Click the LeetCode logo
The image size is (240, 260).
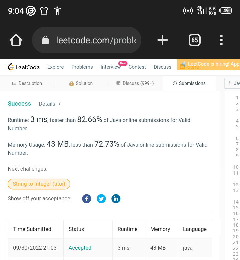tap(24, 67)
